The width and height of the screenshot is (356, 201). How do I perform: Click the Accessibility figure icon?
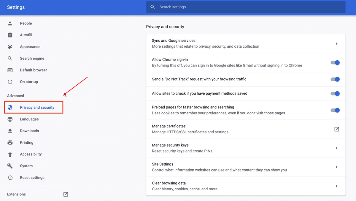coord(10,154)
